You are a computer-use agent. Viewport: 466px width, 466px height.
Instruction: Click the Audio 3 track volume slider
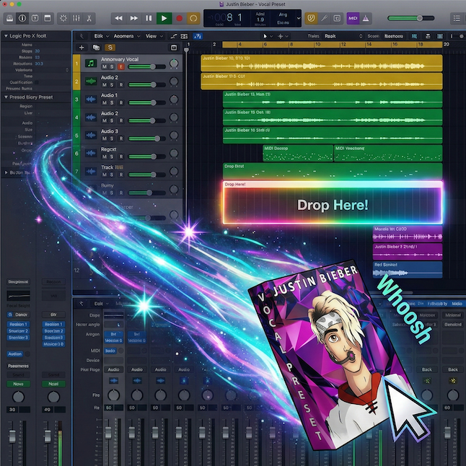point(147,139)
